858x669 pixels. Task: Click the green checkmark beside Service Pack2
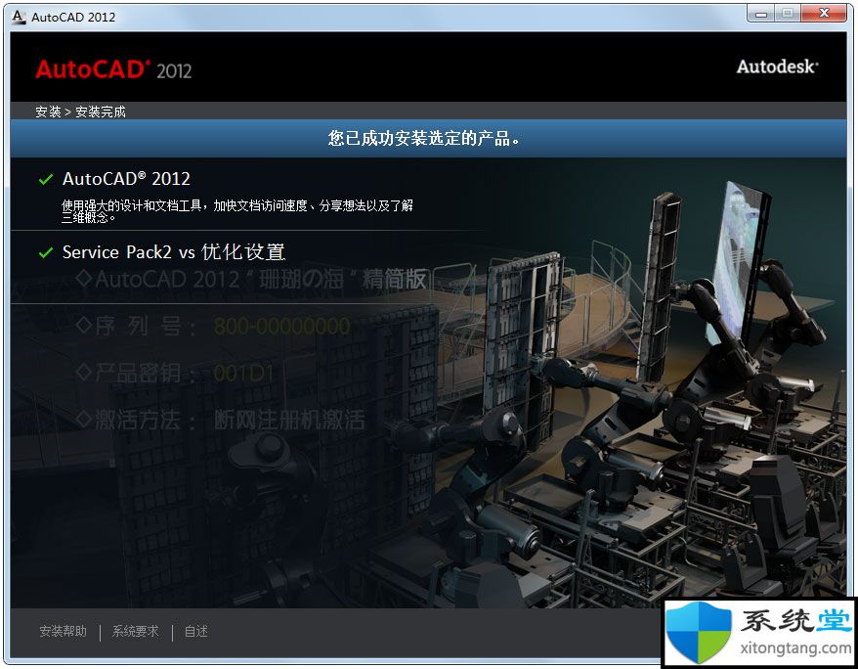point(46,252)
